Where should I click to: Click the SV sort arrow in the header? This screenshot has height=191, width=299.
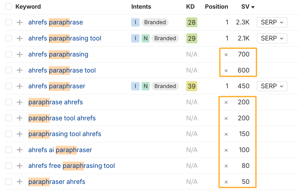pos(253,7)
